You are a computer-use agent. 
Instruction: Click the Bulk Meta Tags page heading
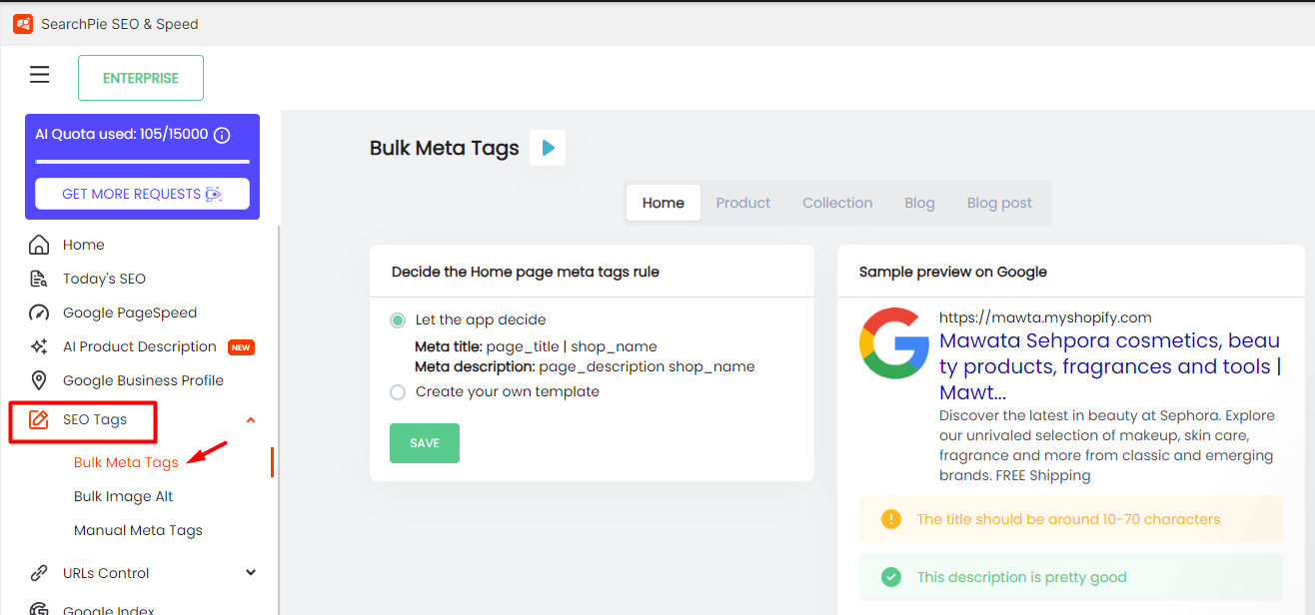[445, 148]
